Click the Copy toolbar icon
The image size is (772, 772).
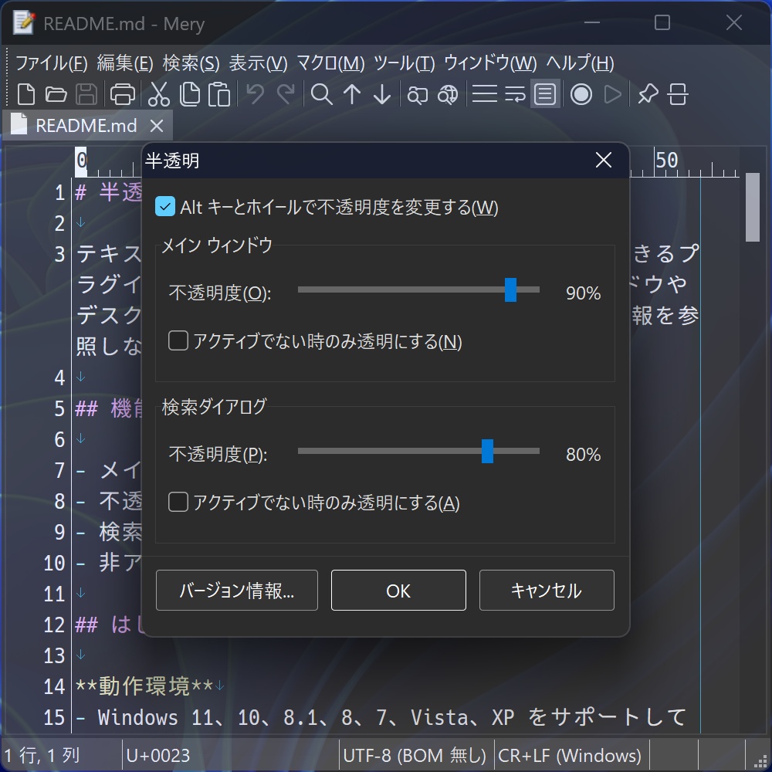[190, 94]
